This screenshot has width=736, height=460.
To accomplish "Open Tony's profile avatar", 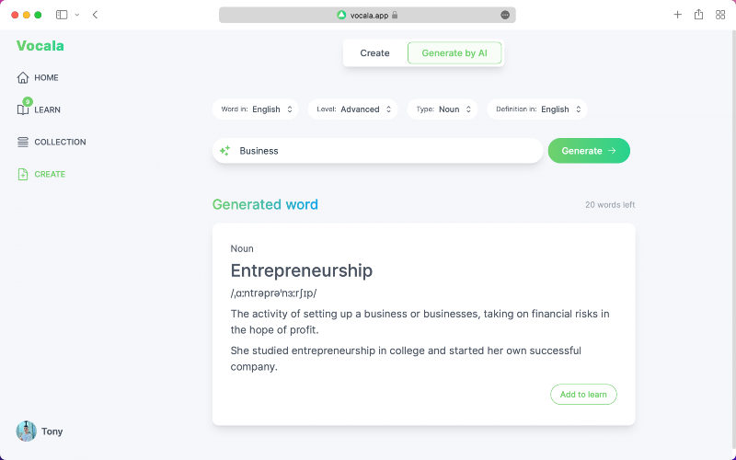I will [26, 431].
